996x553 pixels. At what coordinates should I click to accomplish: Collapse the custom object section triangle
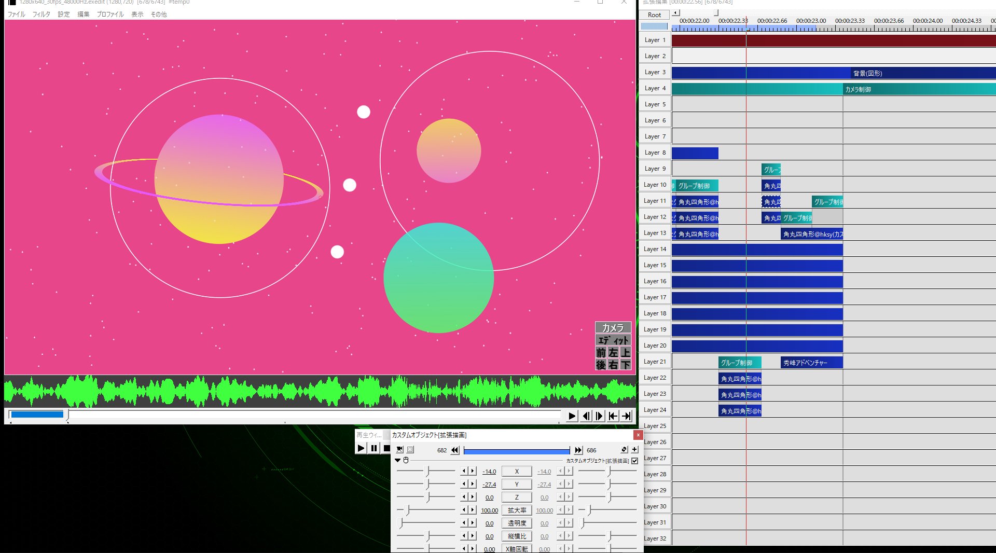tap(398, 460)
